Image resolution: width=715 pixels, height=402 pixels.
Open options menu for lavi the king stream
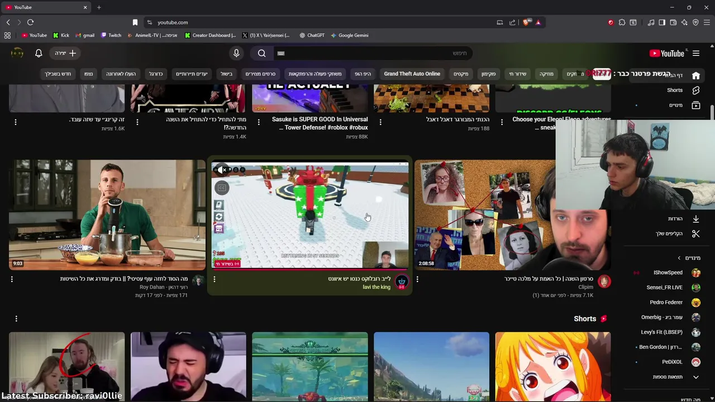pyautogui.click(x=214, y=279)
